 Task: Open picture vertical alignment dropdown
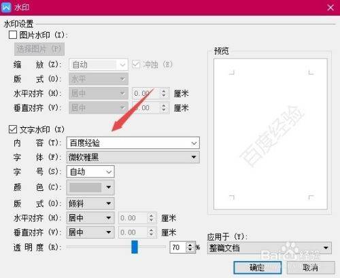[99, 108]
